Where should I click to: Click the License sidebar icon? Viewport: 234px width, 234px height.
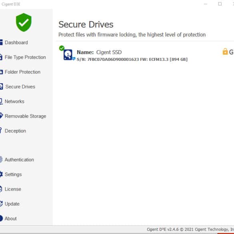pos(1,189)
